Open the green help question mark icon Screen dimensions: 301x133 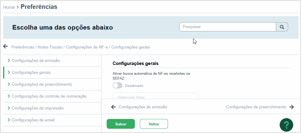(x=286, y=125)
